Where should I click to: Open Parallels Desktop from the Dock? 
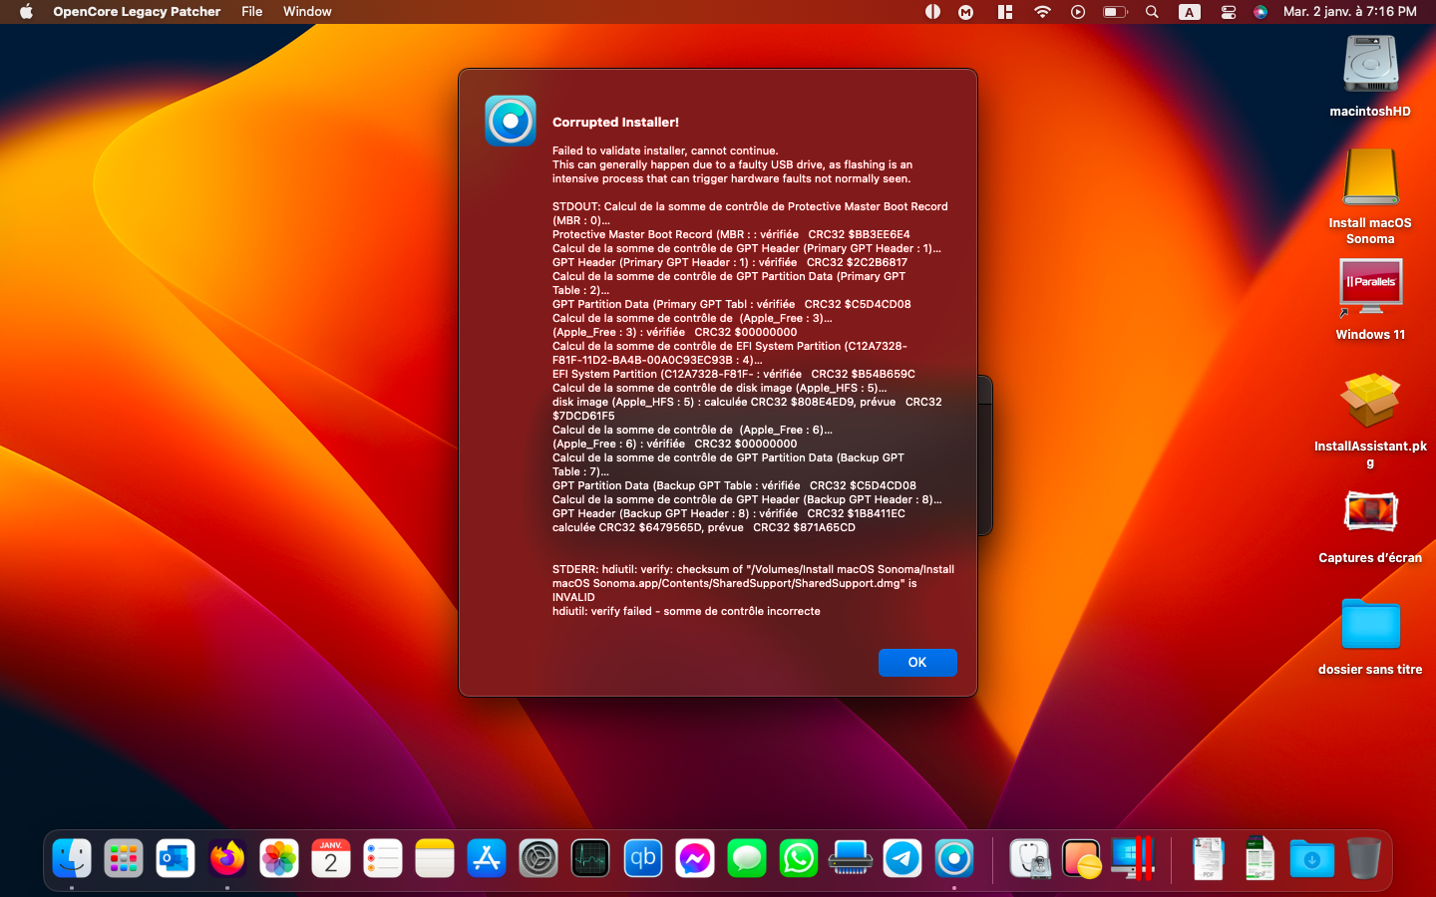[x=1134, y=858]
